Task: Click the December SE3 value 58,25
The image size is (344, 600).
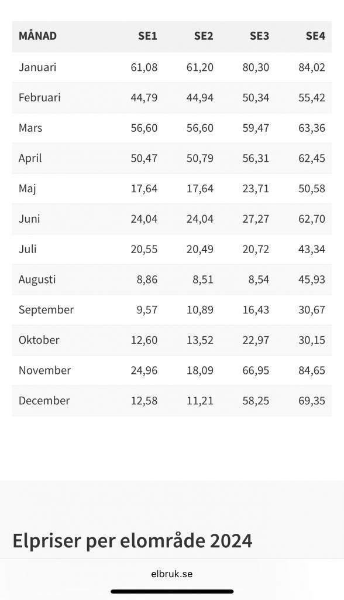Action: tap(256, 401)
